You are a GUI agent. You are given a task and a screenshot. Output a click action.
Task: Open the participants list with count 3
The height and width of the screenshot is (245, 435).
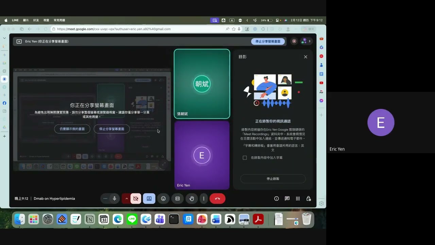pyautogui.click(x=306, y=41)
